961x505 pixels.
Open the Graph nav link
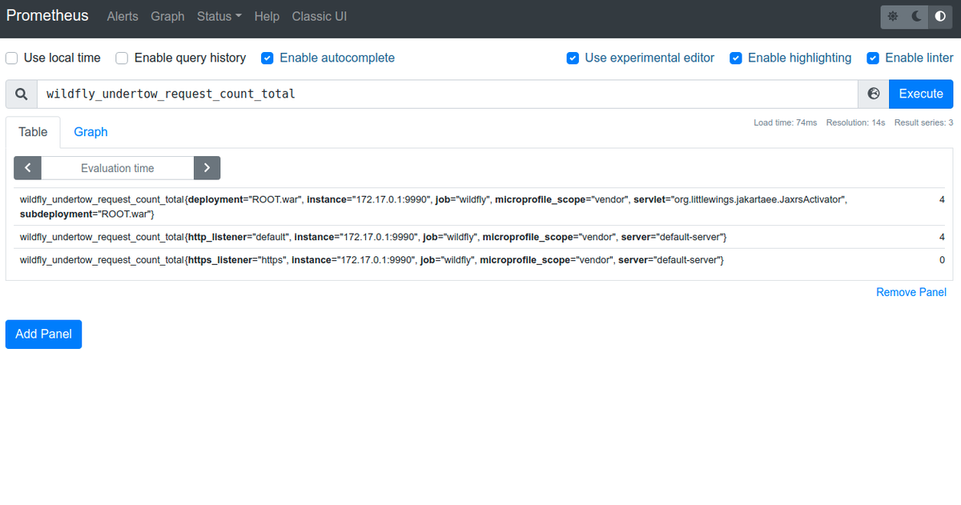click(167, 17)
